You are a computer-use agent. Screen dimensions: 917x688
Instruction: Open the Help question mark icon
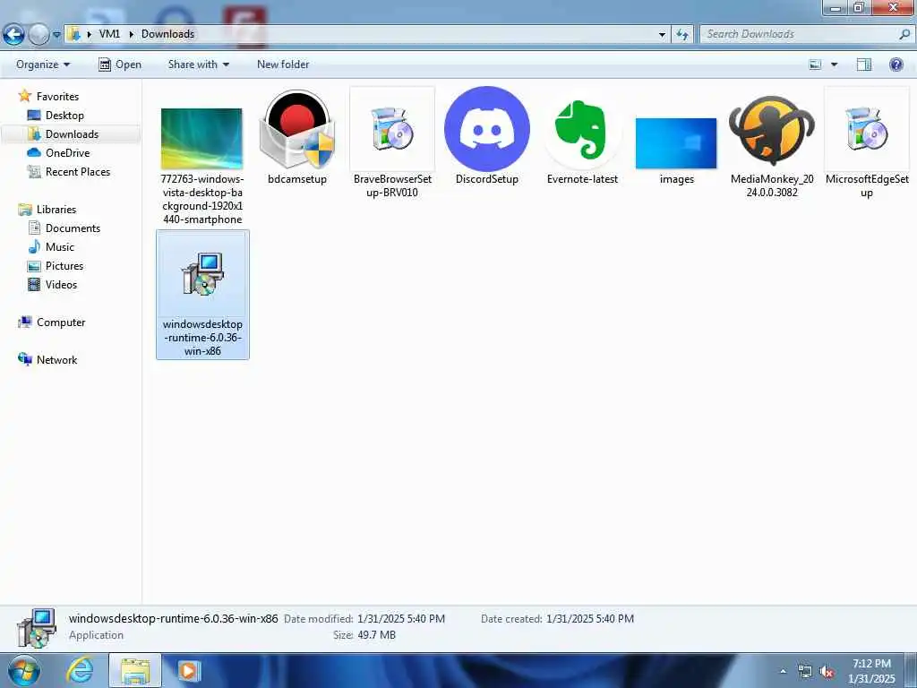896,64
